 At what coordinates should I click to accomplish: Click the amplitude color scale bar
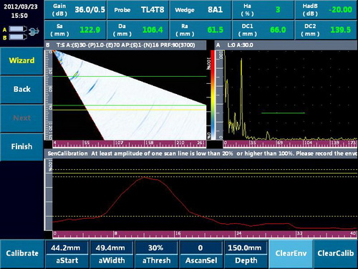213,95
